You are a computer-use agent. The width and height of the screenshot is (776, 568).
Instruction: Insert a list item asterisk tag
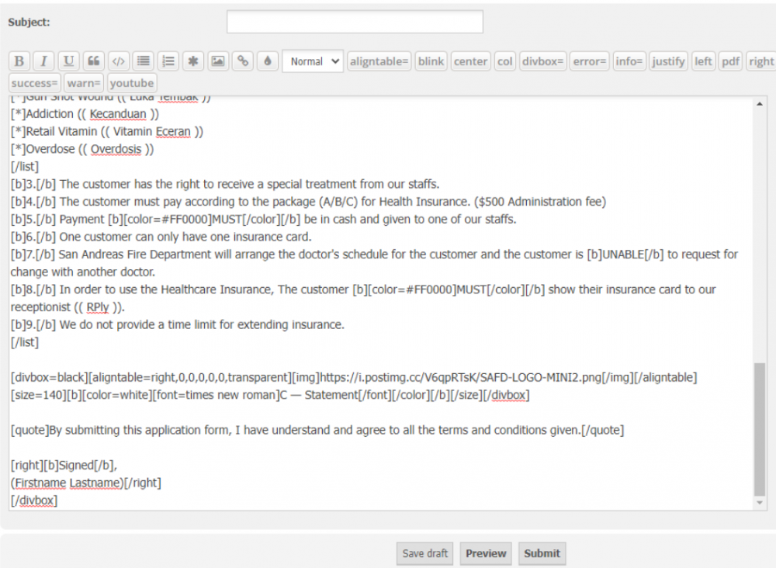[193, 61]
